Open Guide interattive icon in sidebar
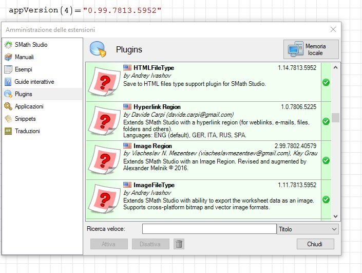 click(x=8, y=82)
